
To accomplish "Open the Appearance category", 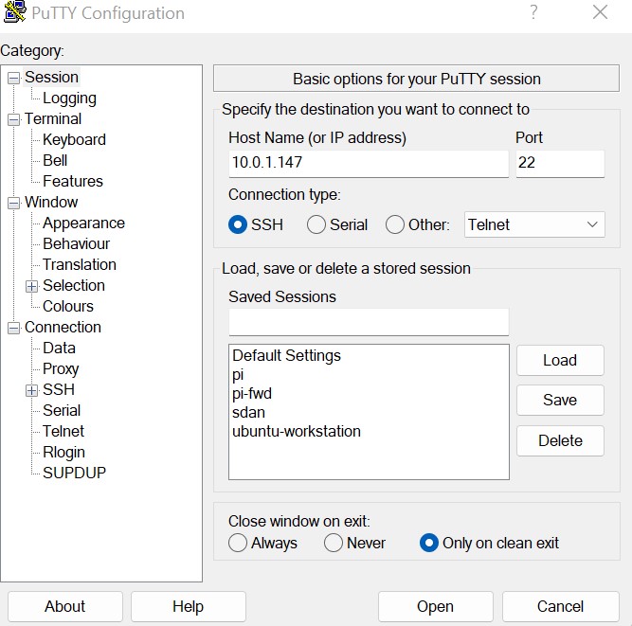I will pyautogui.click(x=83, y=224).
